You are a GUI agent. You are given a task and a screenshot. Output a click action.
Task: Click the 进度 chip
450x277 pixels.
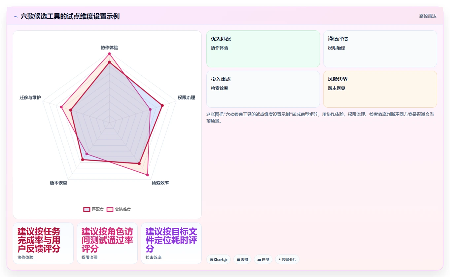pos(263,260)
